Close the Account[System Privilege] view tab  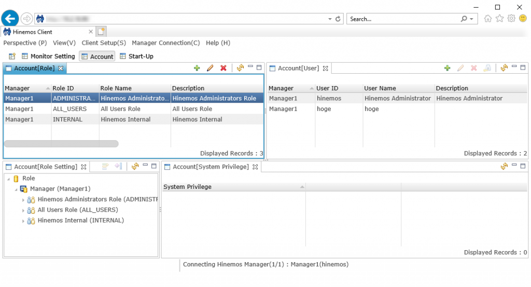pos(255,167)
